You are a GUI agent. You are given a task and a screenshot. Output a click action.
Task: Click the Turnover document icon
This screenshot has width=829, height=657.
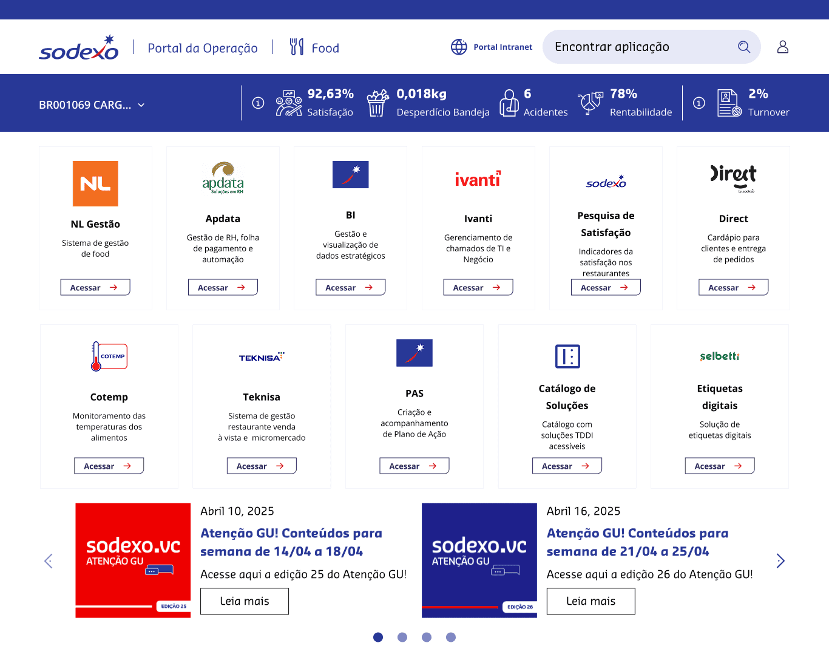point(729,103)
